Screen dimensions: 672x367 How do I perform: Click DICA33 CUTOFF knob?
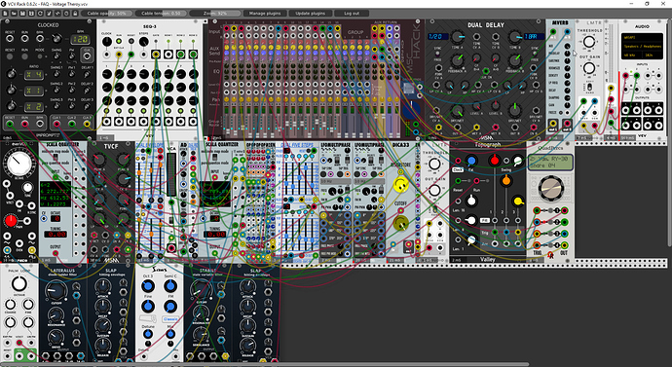pos(401,222)
